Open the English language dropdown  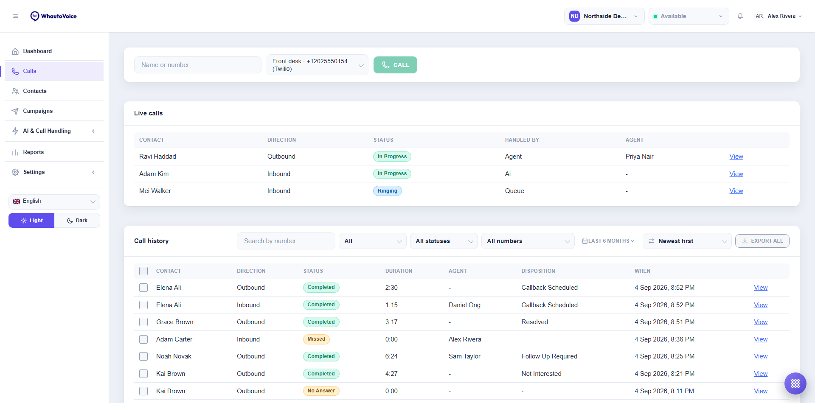click(54, 201)
